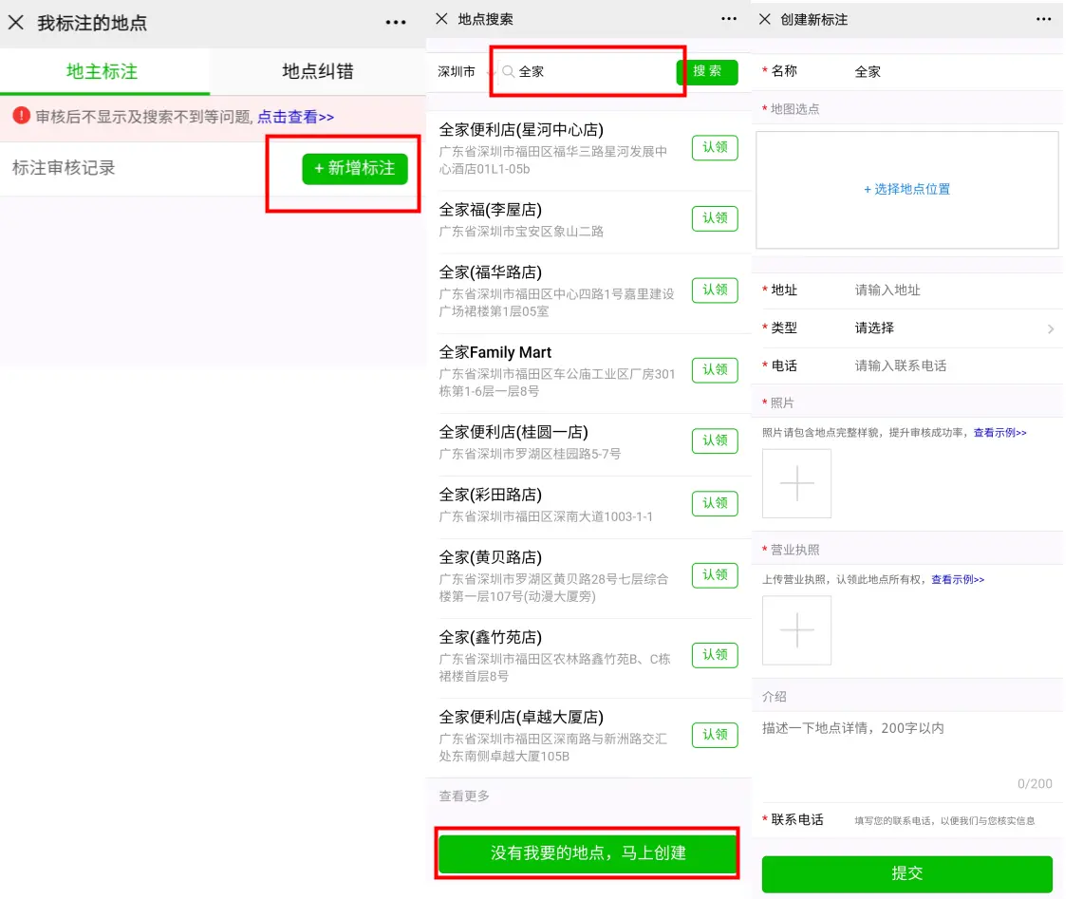Open more options in 我标注的地点 header
Screen dimensions: 1083x899
point(396,23)
